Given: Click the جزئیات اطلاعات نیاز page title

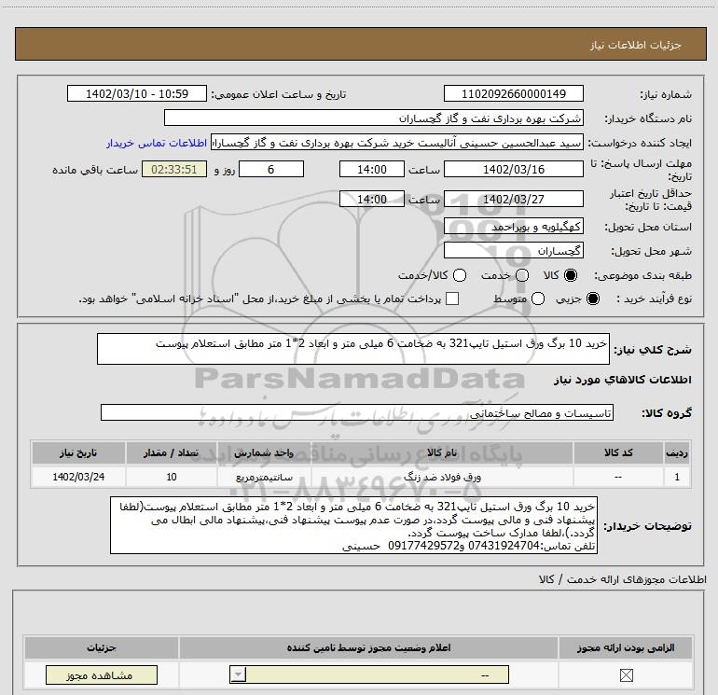Looking at the screenshot, I should coord(636,45).
